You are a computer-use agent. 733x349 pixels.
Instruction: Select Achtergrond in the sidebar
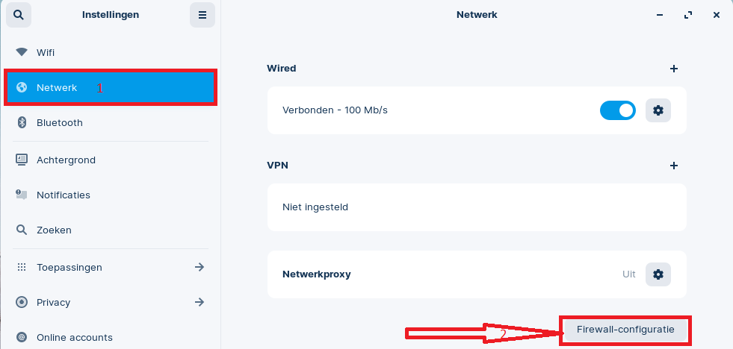click(x=111, y=160)
